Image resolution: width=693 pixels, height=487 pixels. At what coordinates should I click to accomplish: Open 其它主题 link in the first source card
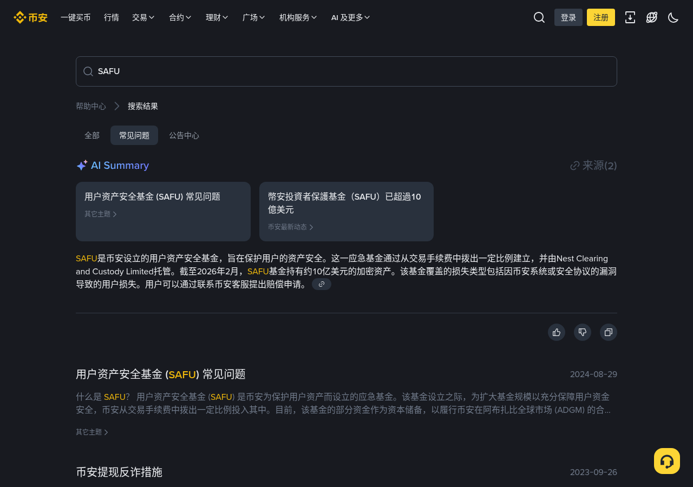pyautogui.click(x=101, y=214)
